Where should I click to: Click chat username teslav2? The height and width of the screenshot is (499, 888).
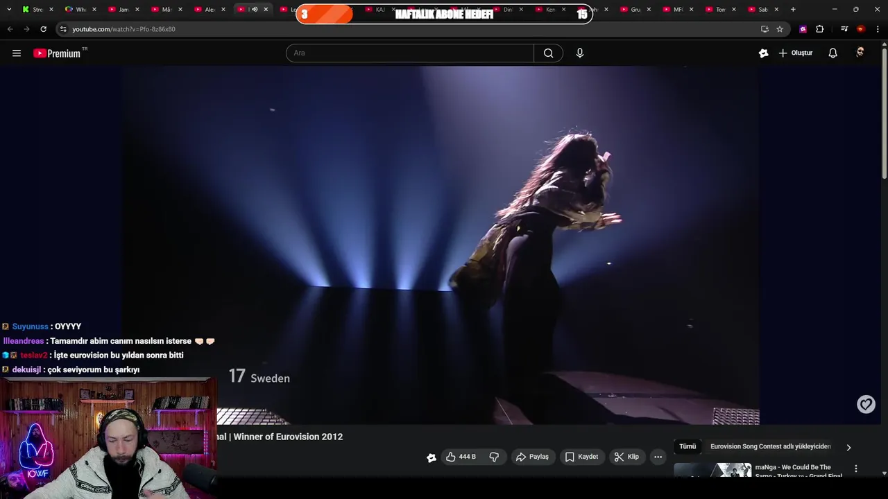click(34, 356)
